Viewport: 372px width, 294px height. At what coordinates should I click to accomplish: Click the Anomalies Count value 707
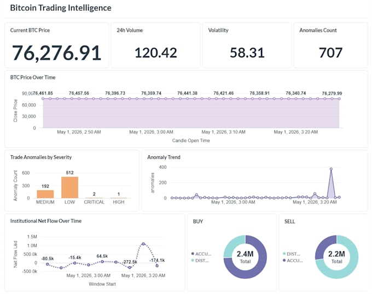coord(330,52)
